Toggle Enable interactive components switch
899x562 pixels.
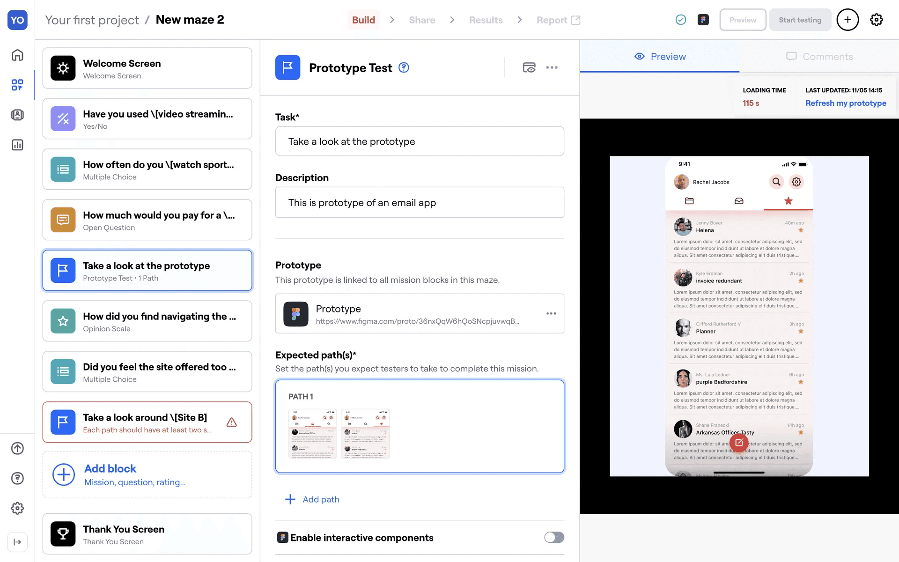[x=554, y=537]
